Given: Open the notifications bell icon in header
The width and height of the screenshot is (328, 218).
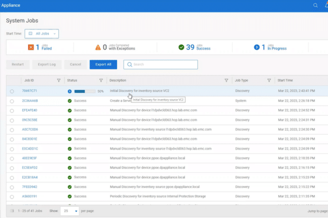Looking at the screenshot, I should pos(326,6).
